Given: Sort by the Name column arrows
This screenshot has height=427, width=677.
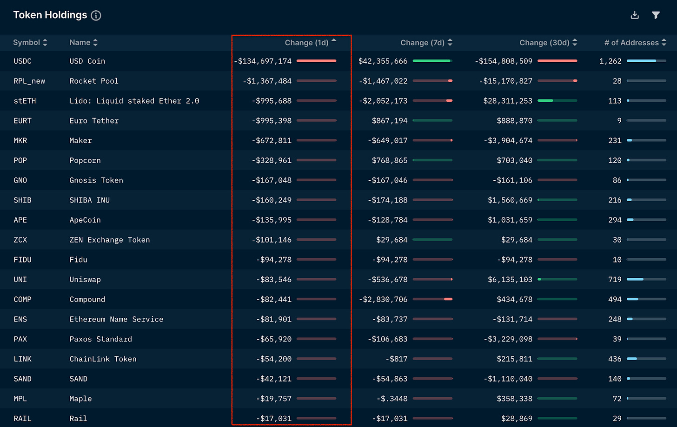Looking at the screenshot, I should 95,43.
